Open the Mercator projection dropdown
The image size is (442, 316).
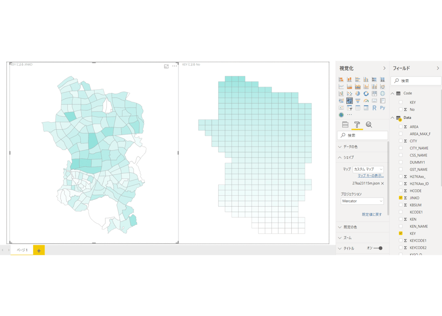[x=362, y=201]
